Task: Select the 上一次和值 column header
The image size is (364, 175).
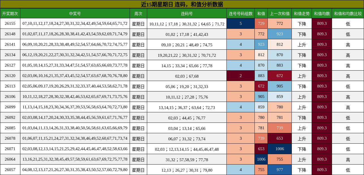Action: coord(280,13)
